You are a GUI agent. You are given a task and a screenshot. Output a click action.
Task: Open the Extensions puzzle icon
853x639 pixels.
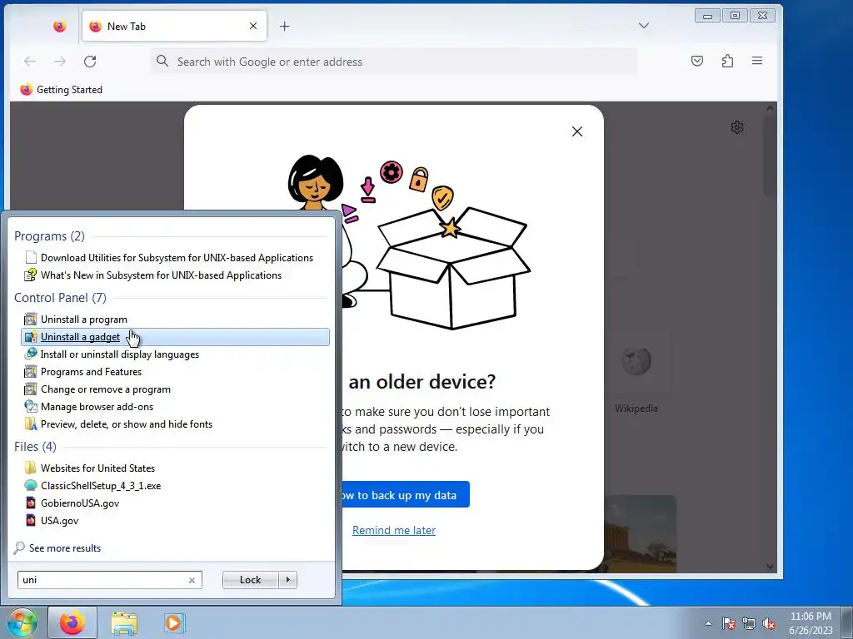pyautogui.click(x=727, y=61)
